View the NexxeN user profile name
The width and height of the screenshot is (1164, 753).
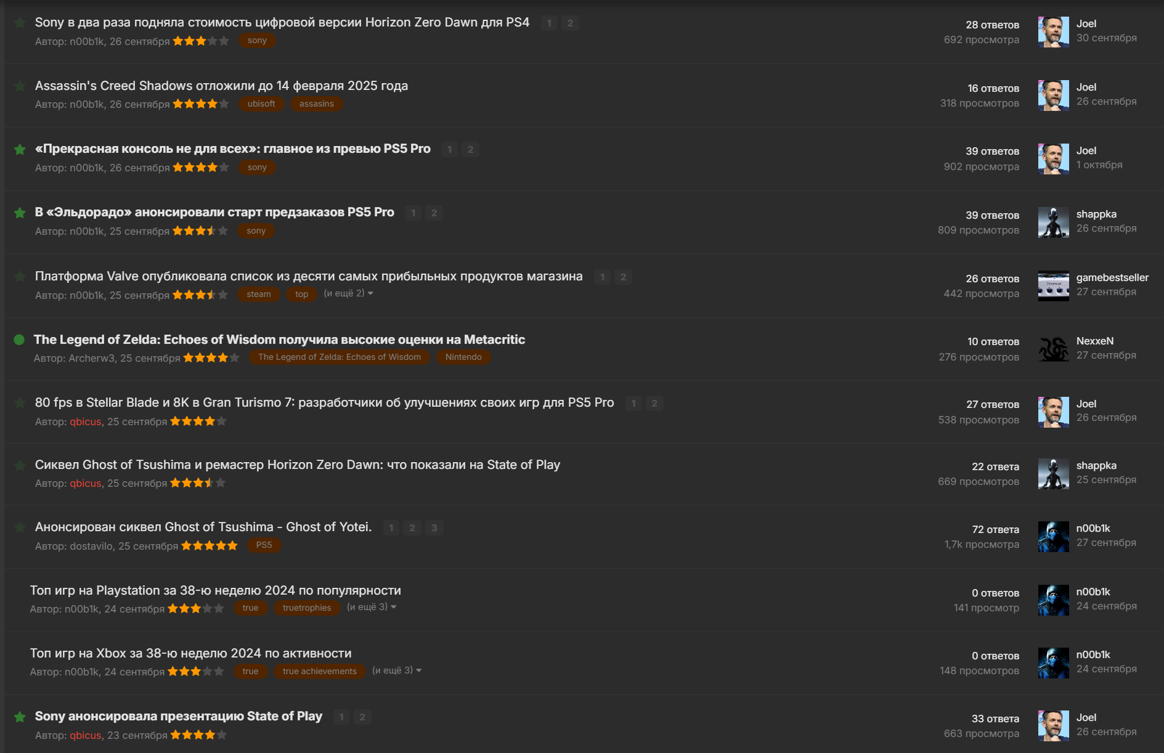pos(1095,341)
